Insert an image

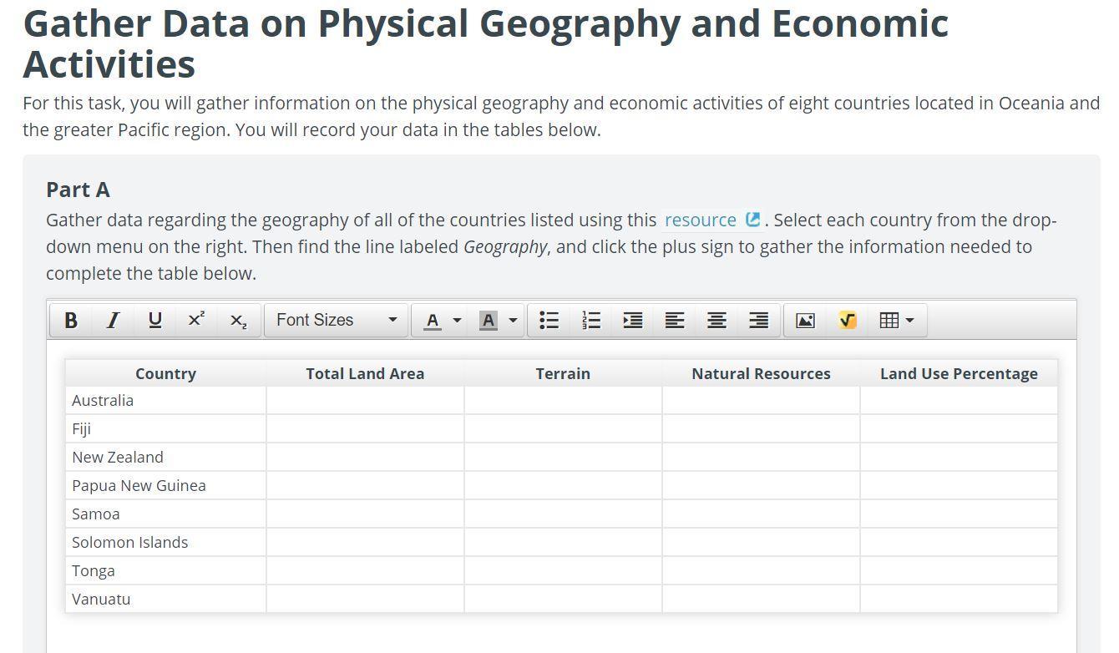click(805, 321)
